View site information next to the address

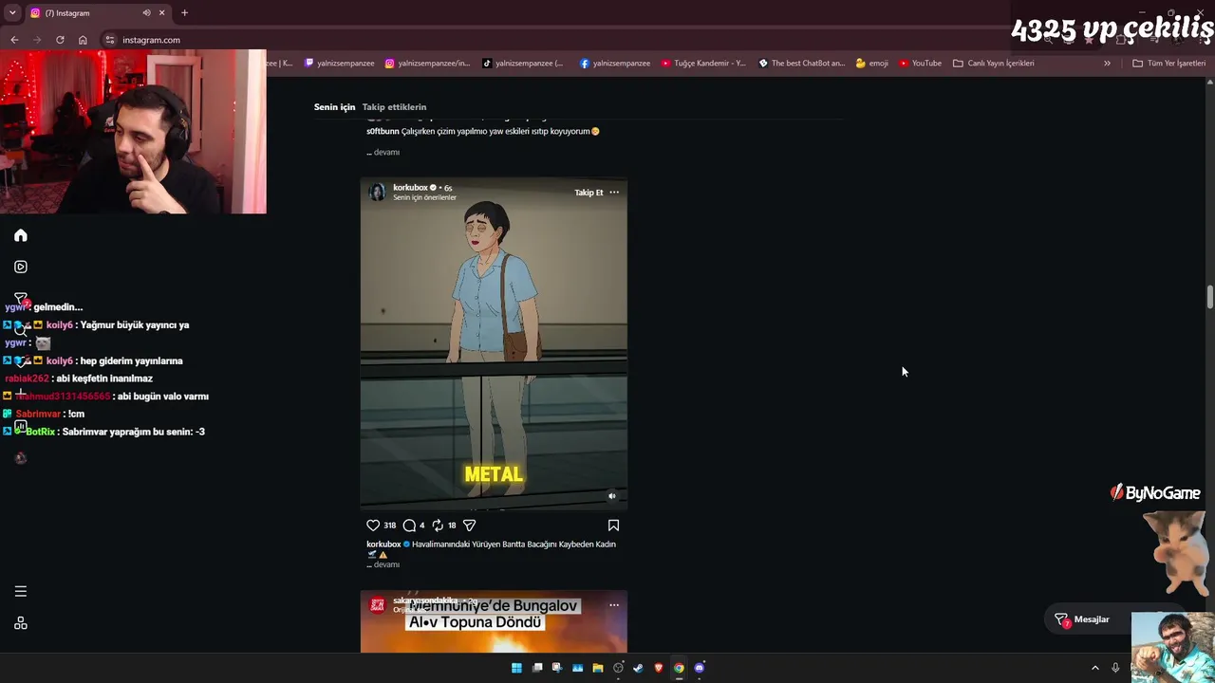click(x=110, y=40)
